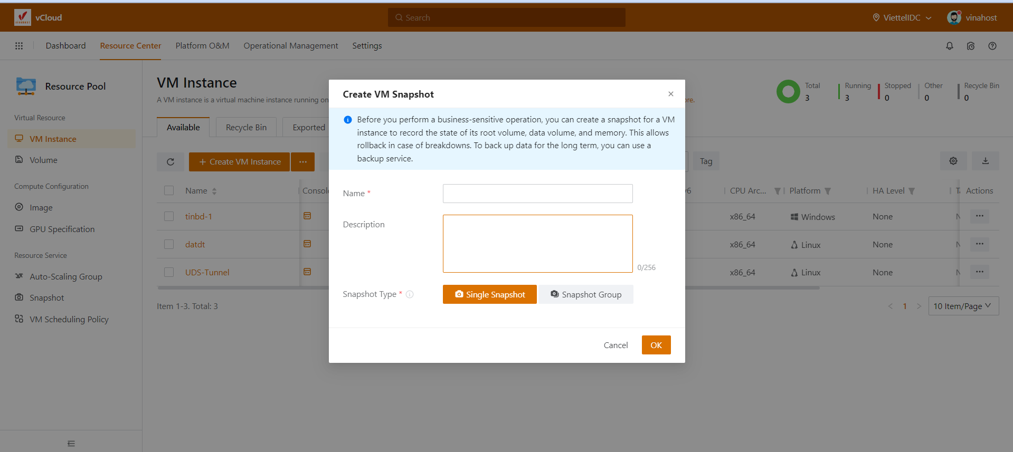Image resolution: width=1013 pixels, height=452 pixels.
Task: Select the Snapshot Group type option
Action: (585, 294)
